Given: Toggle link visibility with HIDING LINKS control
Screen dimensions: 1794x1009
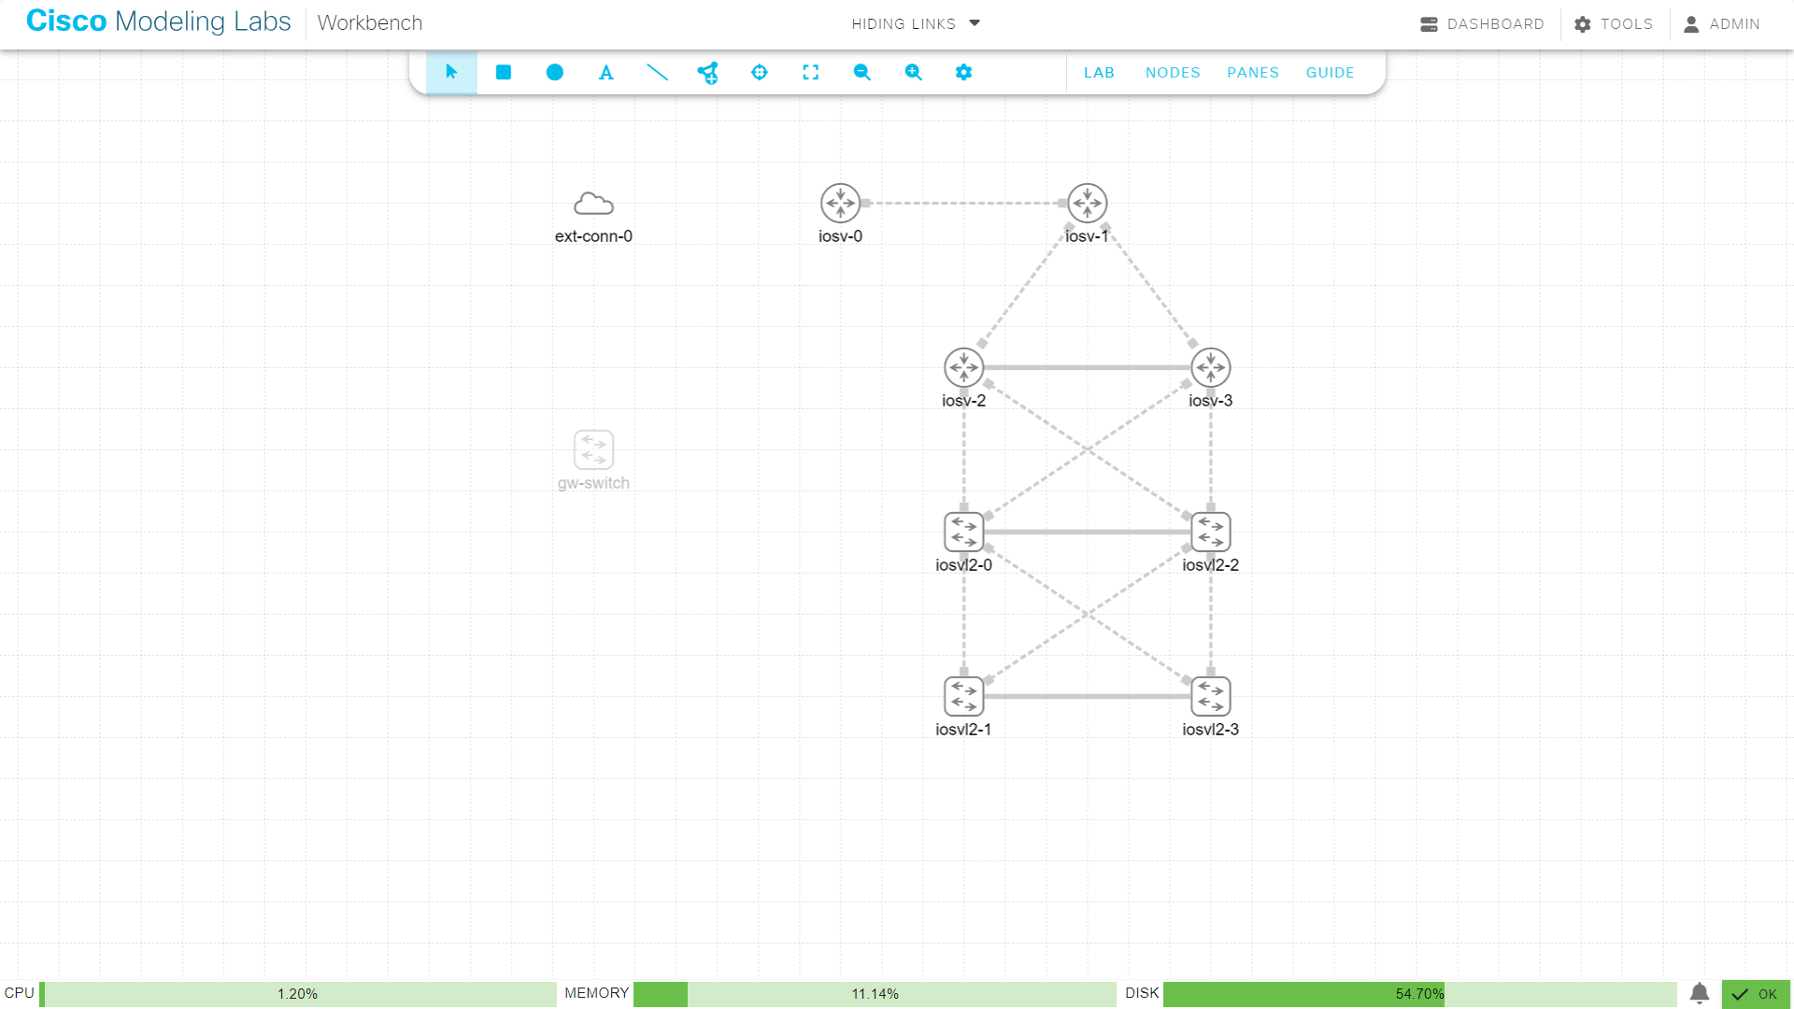Looking at the screenshot, I should [902, 23].
